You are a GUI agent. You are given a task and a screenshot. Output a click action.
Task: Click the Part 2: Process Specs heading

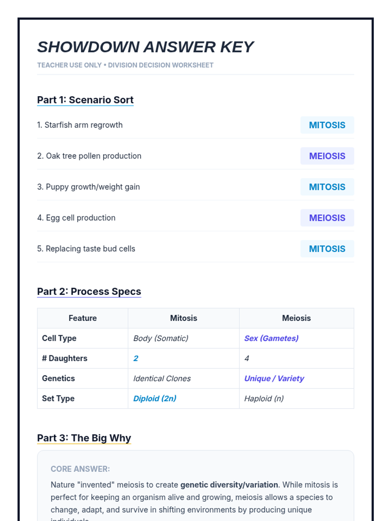pos(89,291)
